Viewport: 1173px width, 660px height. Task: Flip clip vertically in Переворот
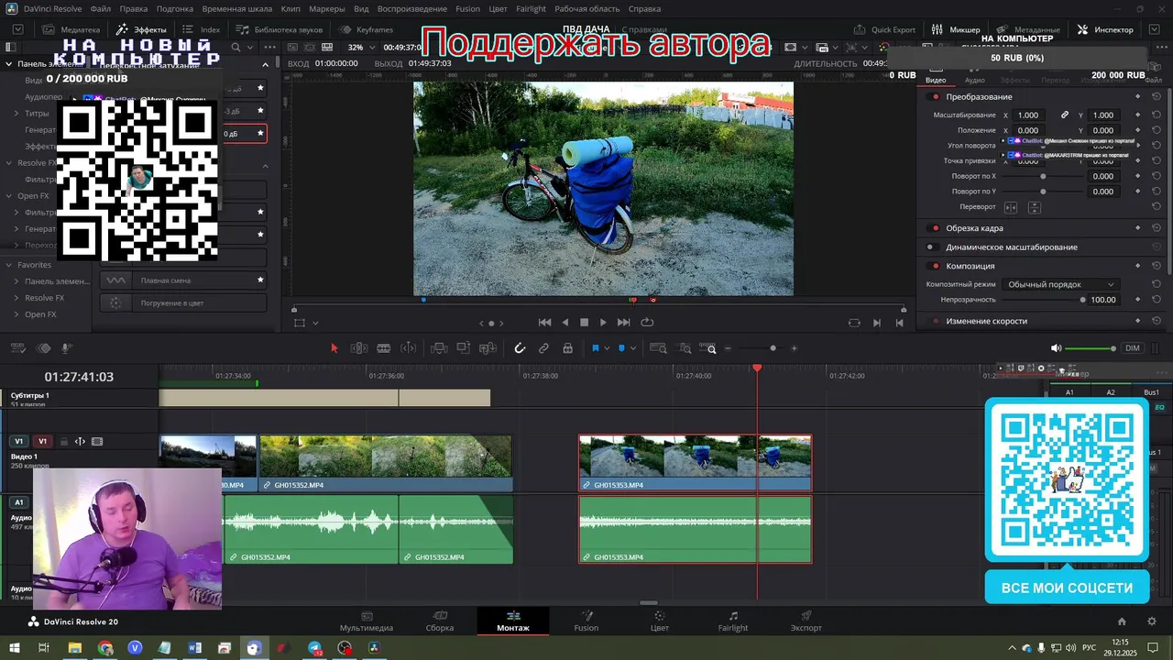(x=1034, y=208)
